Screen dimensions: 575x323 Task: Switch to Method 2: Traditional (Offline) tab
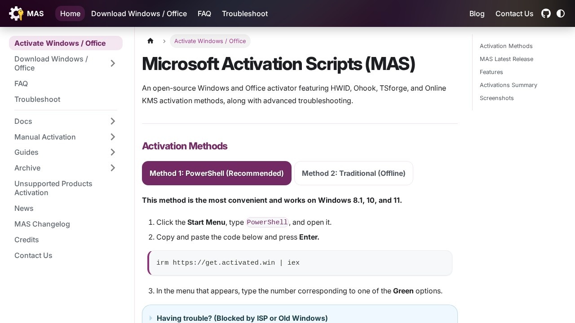click(x=354, y=173)
